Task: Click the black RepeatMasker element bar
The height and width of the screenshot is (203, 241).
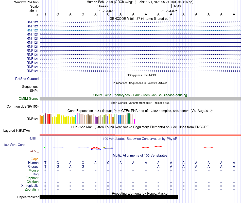Action: 109,197
